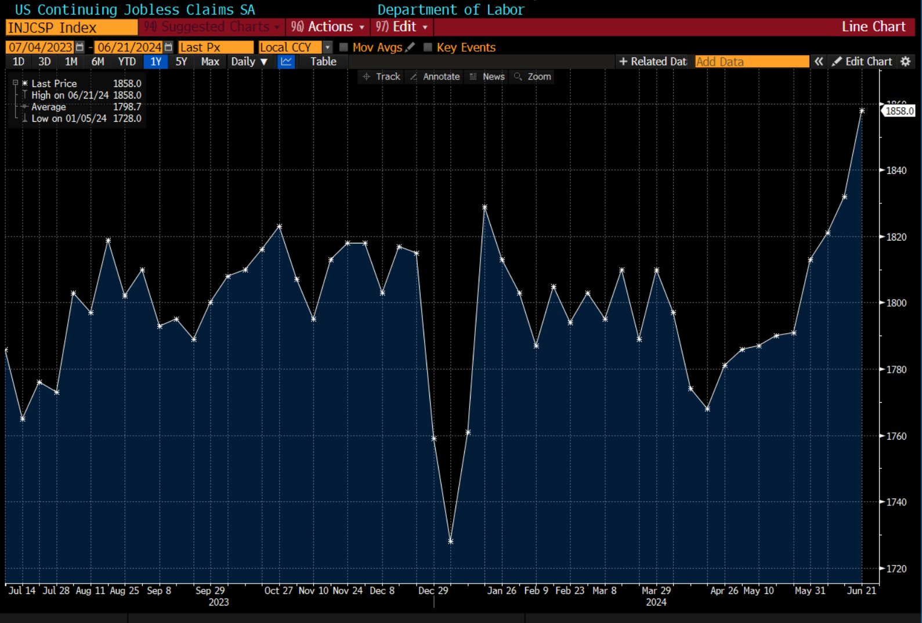Open the end date calendar picker
This screenshot has width=922, height=623.
coord(168,48)
